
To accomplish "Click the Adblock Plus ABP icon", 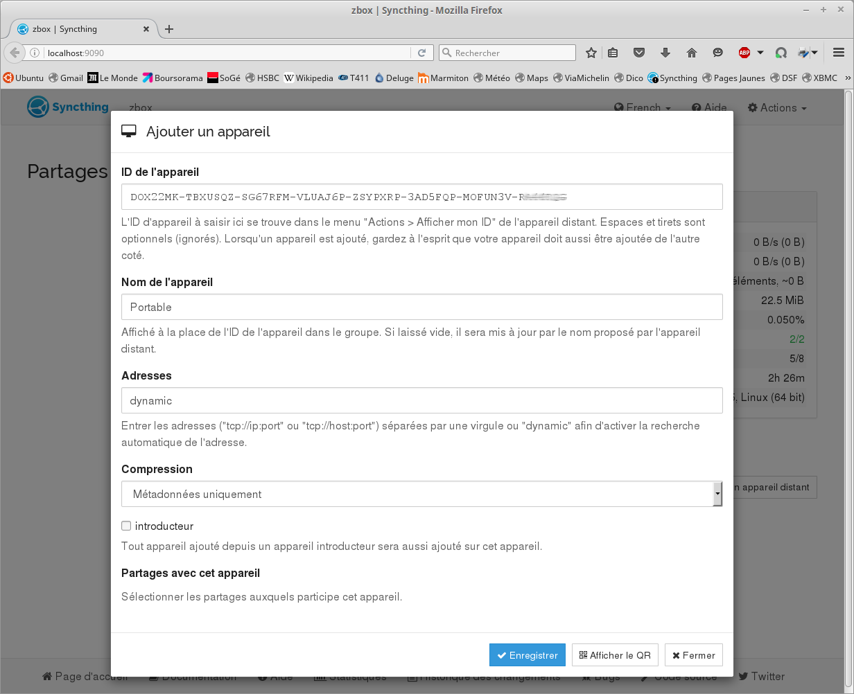I will click(744, 53).
